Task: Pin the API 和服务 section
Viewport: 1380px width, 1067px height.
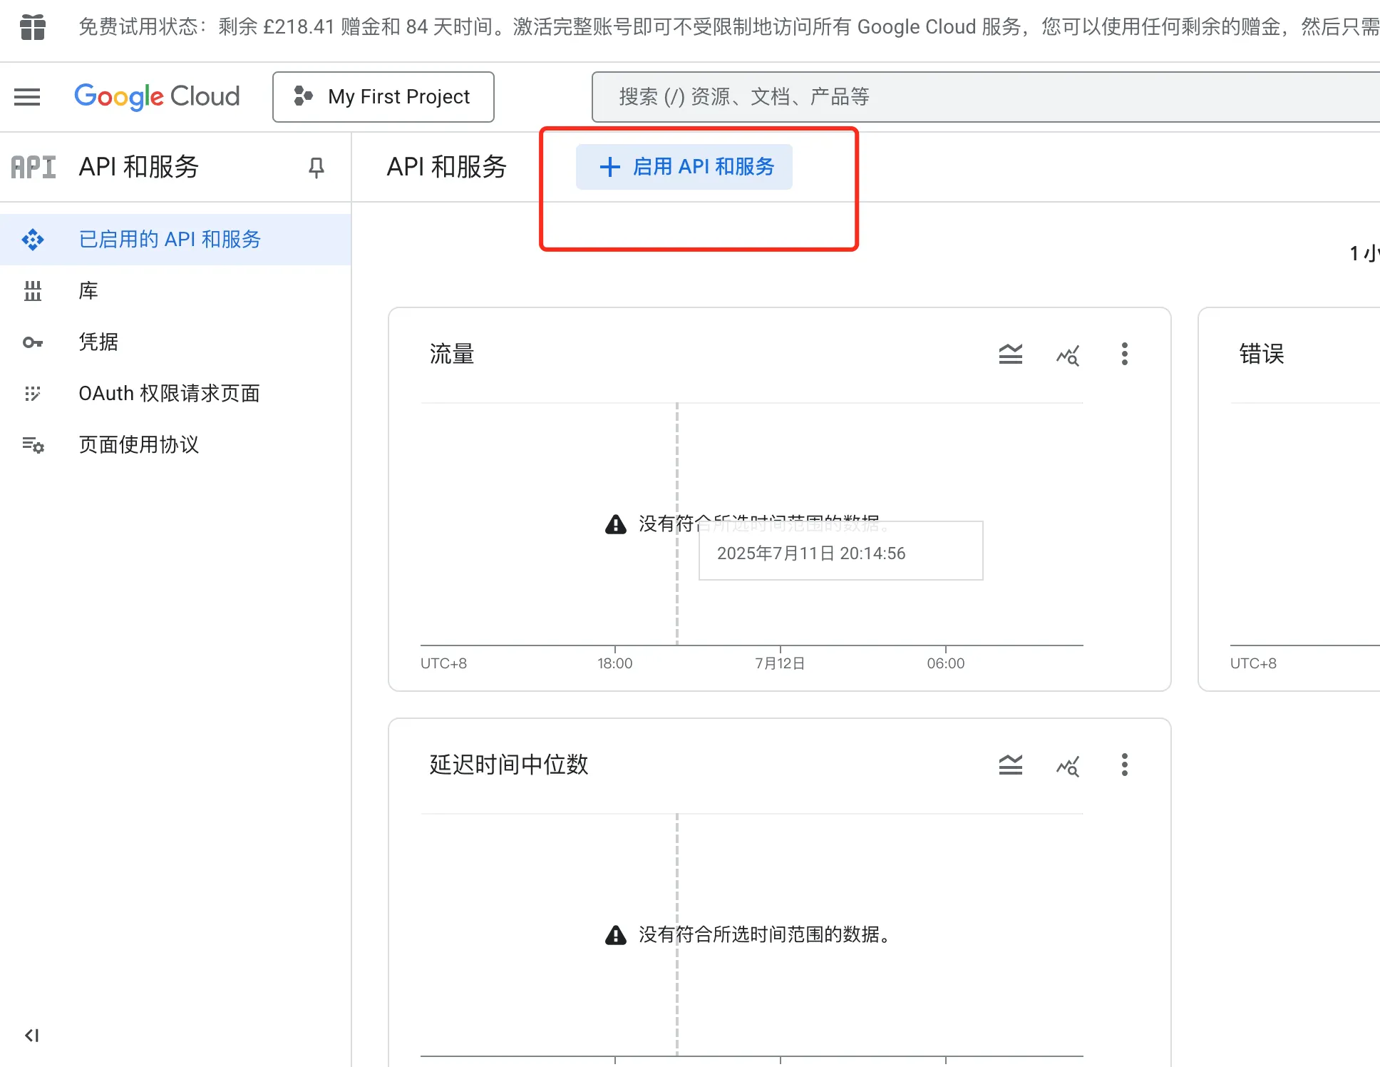Action: coord(316,167)
